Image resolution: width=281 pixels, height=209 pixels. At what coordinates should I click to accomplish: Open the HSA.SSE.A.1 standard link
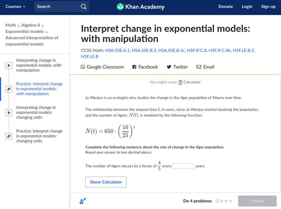[x=118, y=51]
